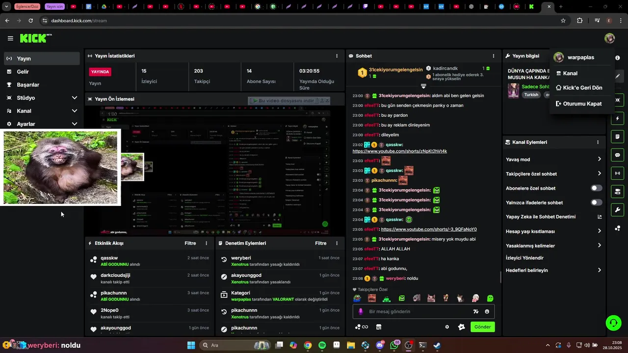Click the star badge icon beside Gönder
The height and width of the screenshot is (353, 628).
(x=461, y=327)
